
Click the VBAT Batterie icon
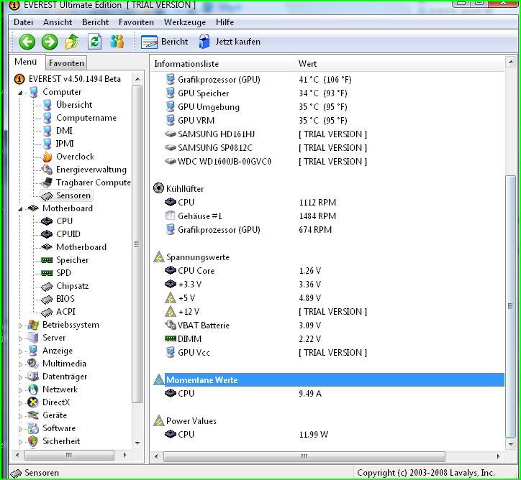(171, 325)
